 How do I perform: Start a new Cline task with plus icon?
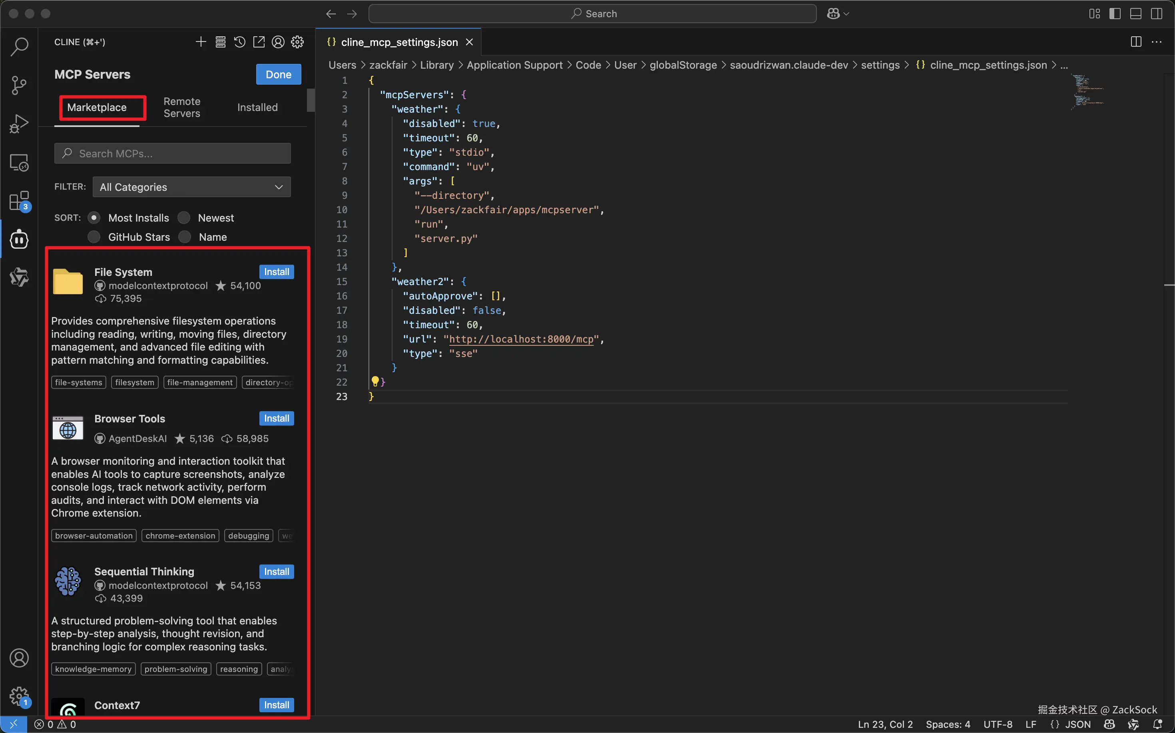(x=201, y=42)
